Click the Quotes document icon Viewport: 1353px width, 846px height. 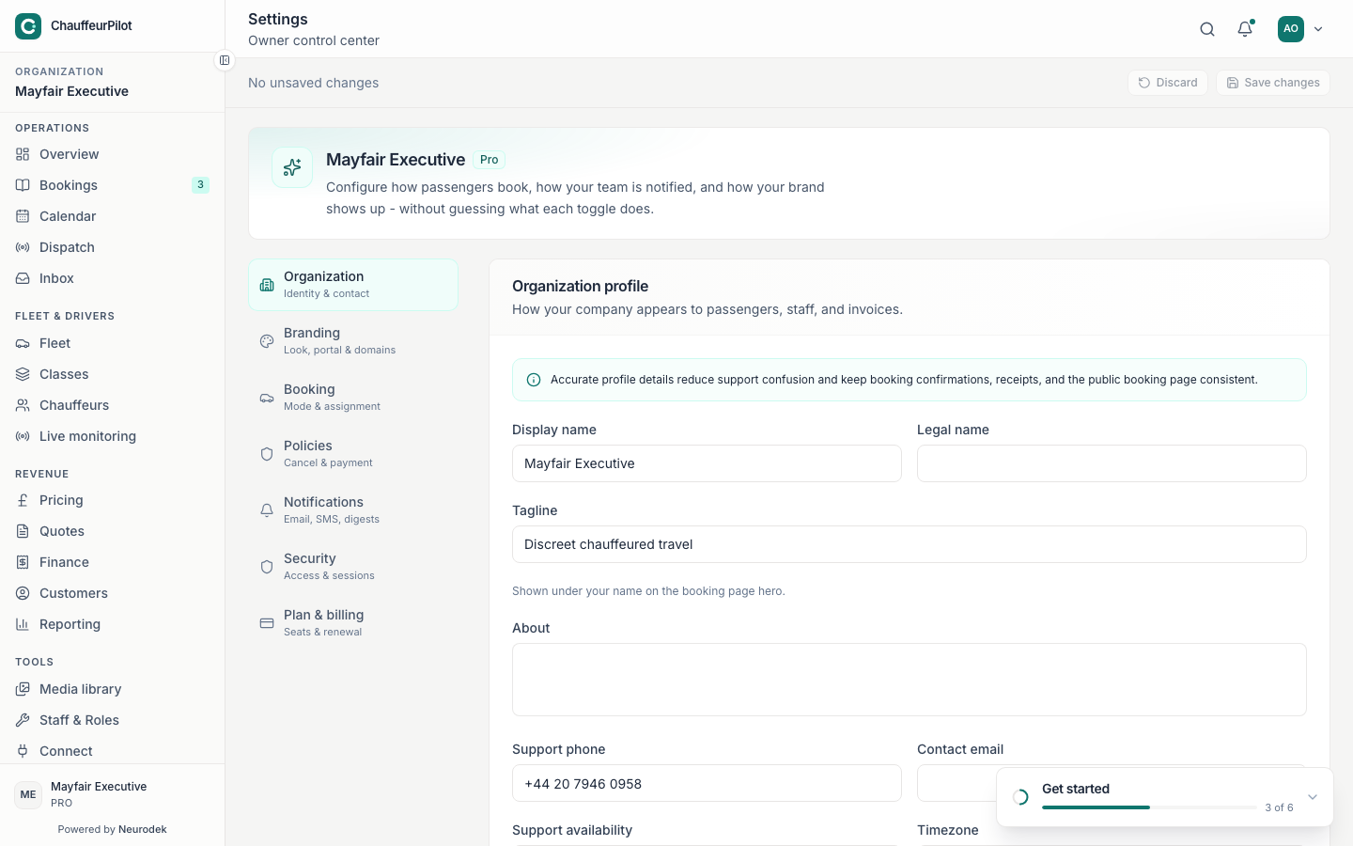pyautogui.click(x=23, y=531)
